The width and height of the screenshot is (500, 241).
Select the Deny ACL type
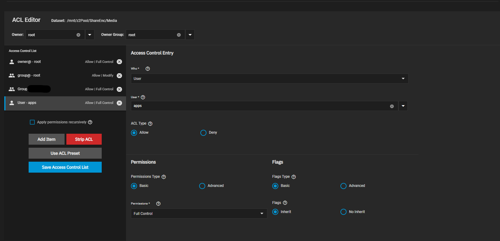tap(203, 133)
